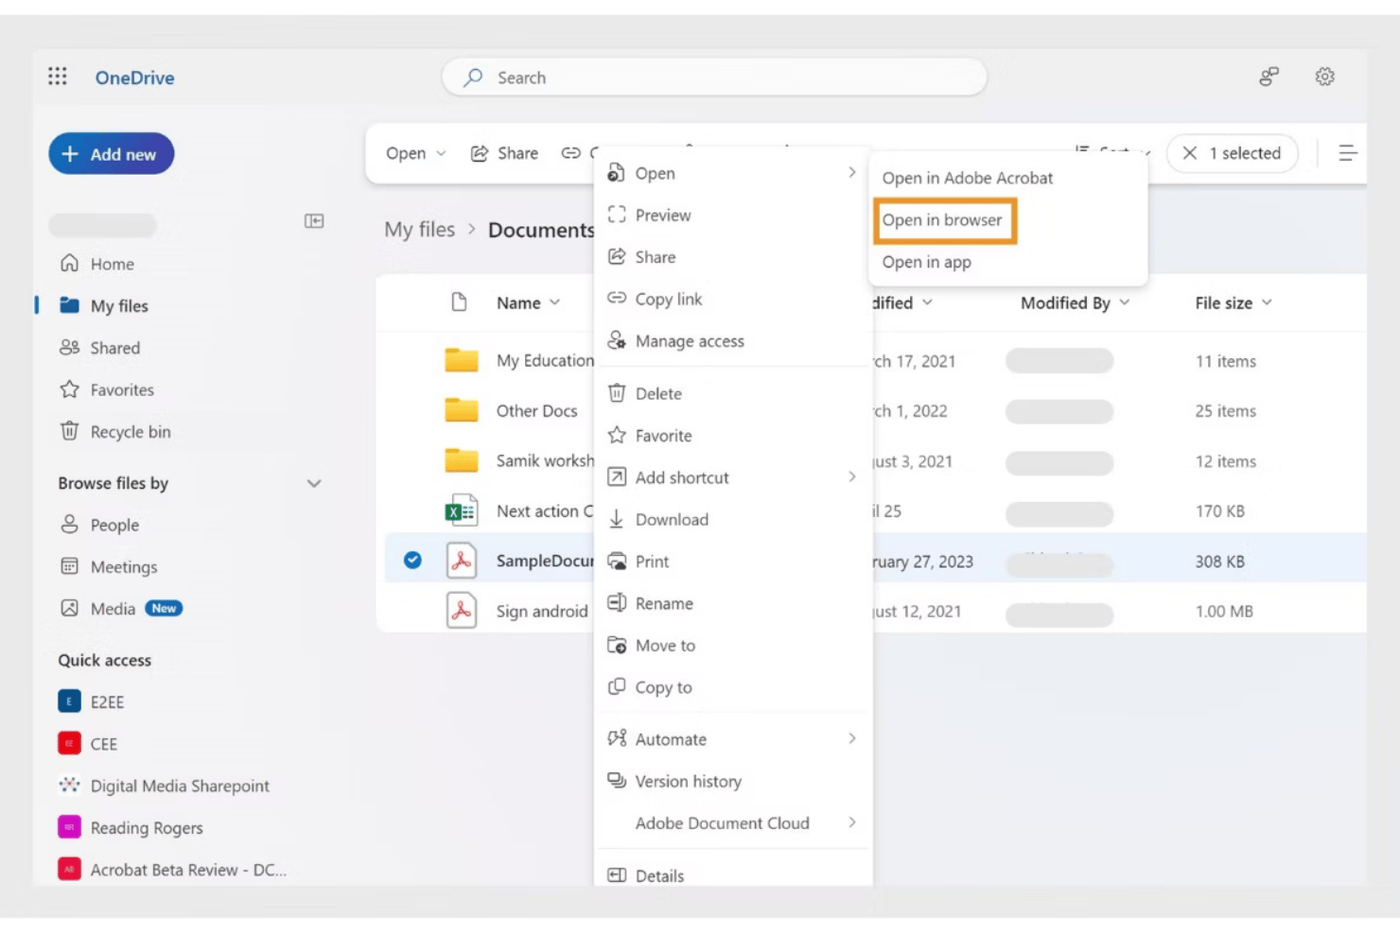1400x933 pixels.
Task: Expand the Open dropdown in toolbar
Action: pos(415,153)
